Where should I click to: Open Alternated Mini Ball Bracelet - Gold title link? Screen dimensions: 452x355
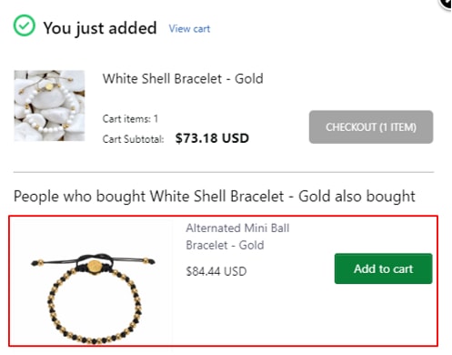coord(237,237)
